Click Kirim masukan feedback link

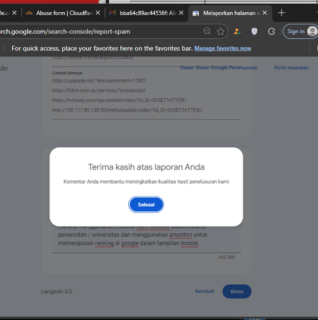coord(292,68)
